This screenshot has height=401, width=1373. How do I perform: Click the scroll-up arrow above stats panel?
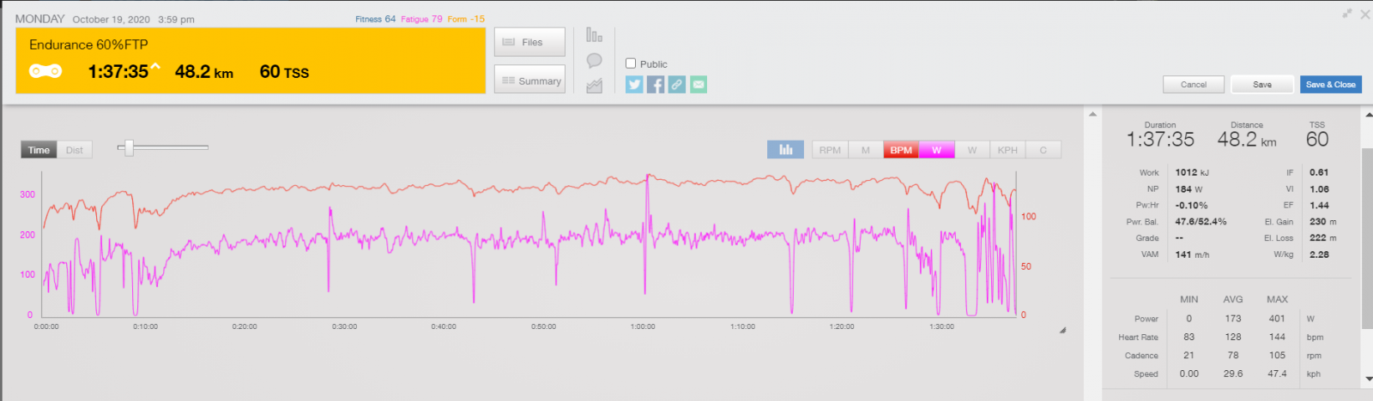click(1092, 114)
